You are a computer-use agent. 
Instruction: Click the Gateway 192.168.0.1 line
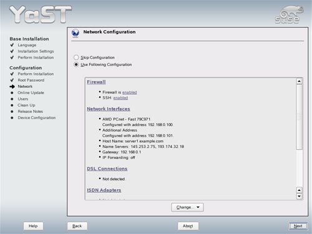coord(122,152)
